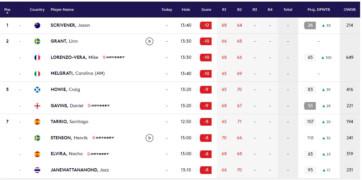Click Odyssey logo next to Henrik Stenson
This screenshot has width=362, height=180.
(103, 138)
